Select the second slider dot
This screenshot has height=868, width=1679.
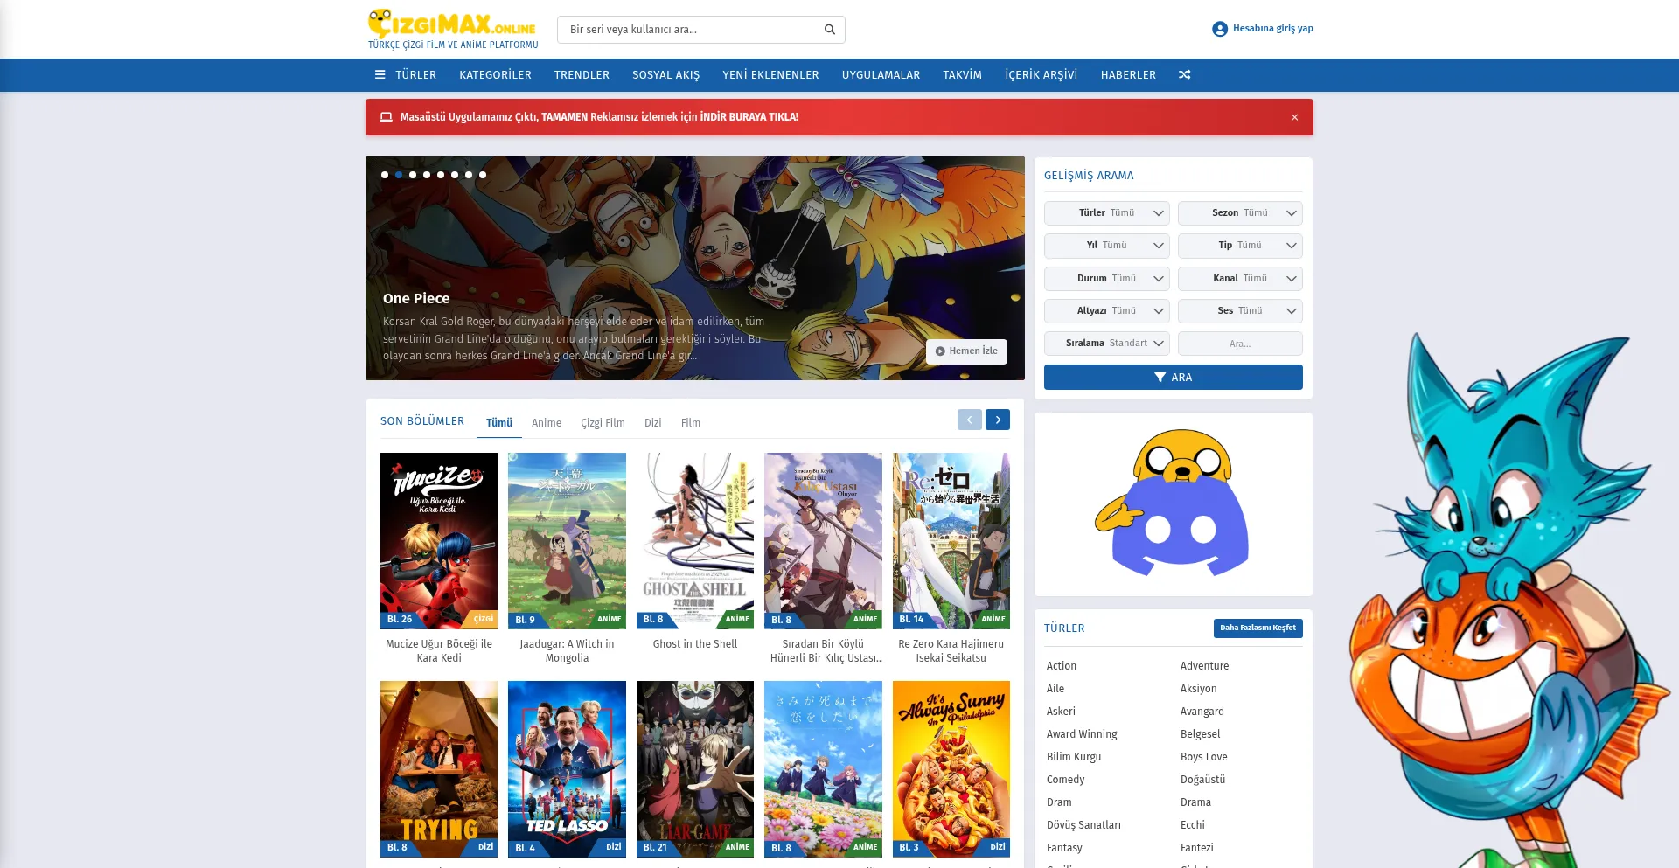(x=399, y=175)
